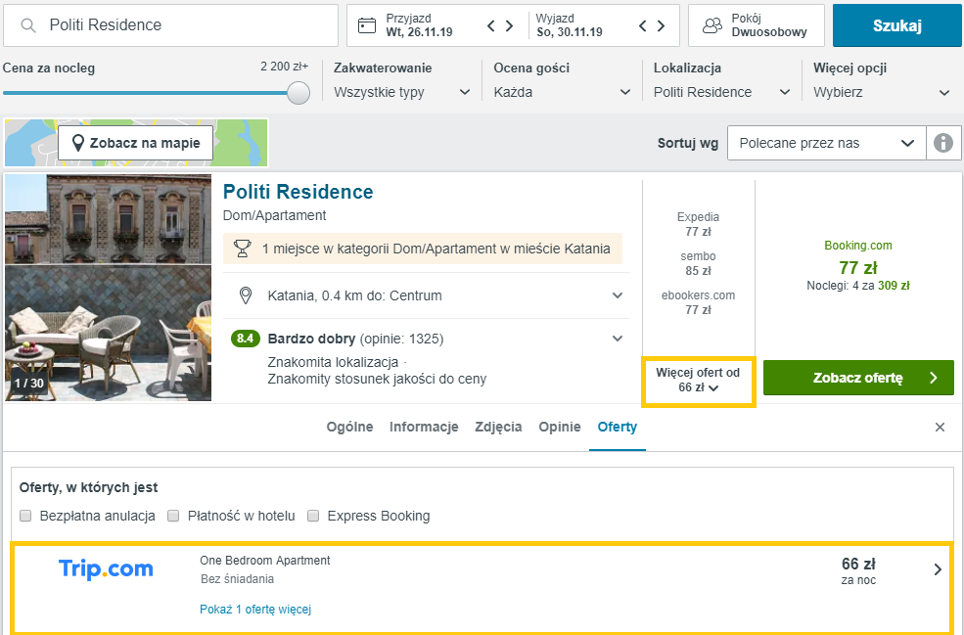Open the Sortuj wg dropdown
964x635 pixels.
[826, 143]
